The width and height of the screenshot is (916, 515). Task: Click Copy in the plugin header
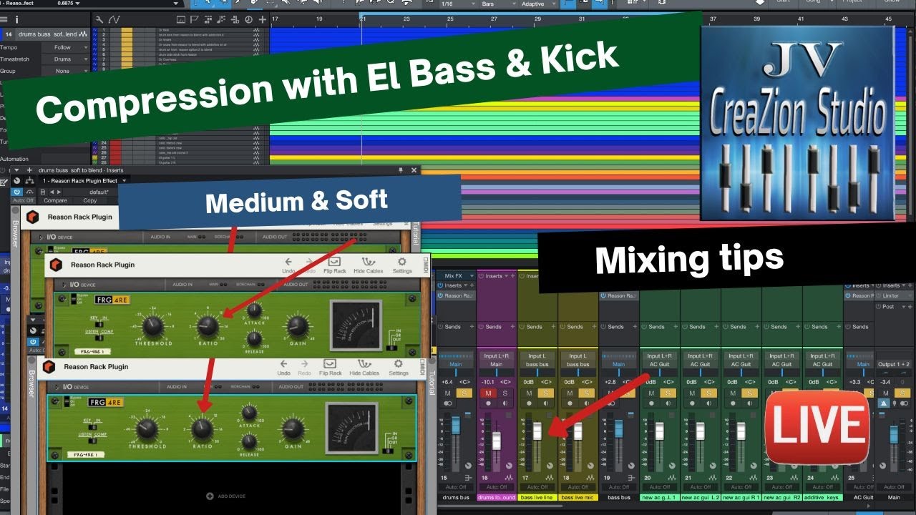coord(89,201)
